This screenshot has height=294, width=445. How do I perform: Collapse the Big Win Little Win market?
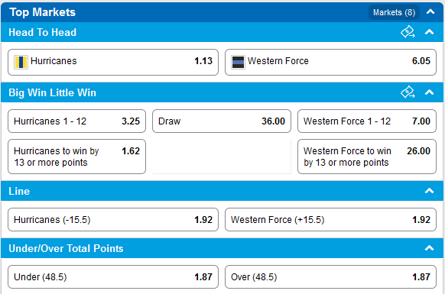click(x=430, y=92)
